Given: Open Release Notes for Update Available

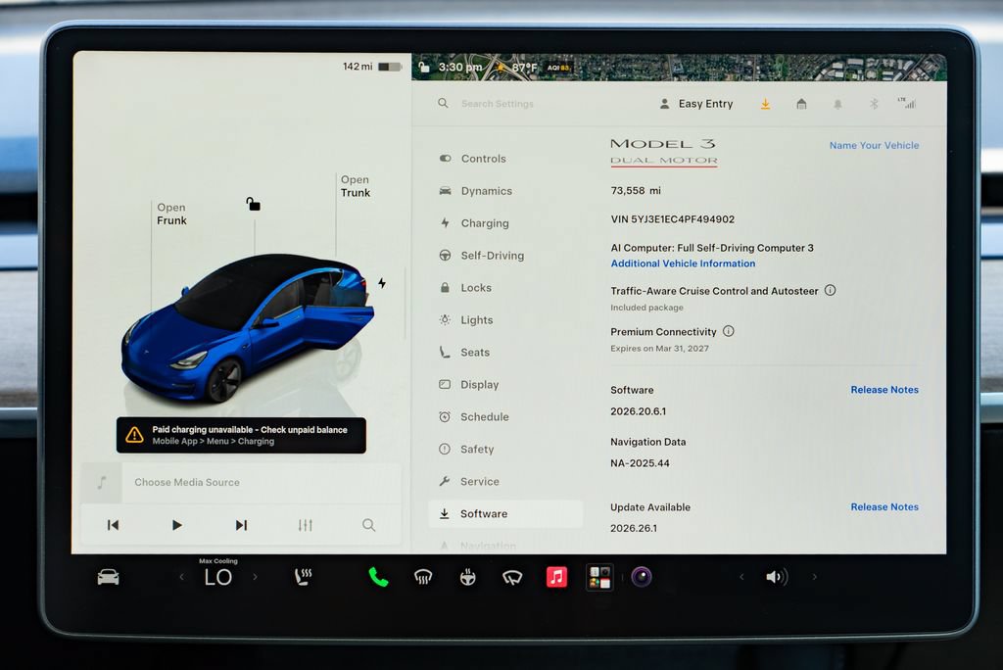Looking at the screenshot, I should click(884, 506).
